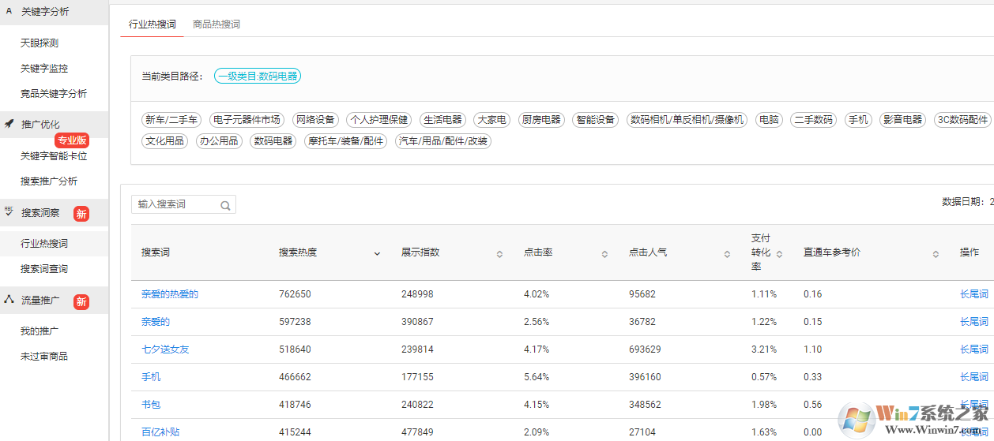Select the 一级类目:数码电器 path tag
The image size is (994, 441).
pyautogui.click(x=258, y=77)
